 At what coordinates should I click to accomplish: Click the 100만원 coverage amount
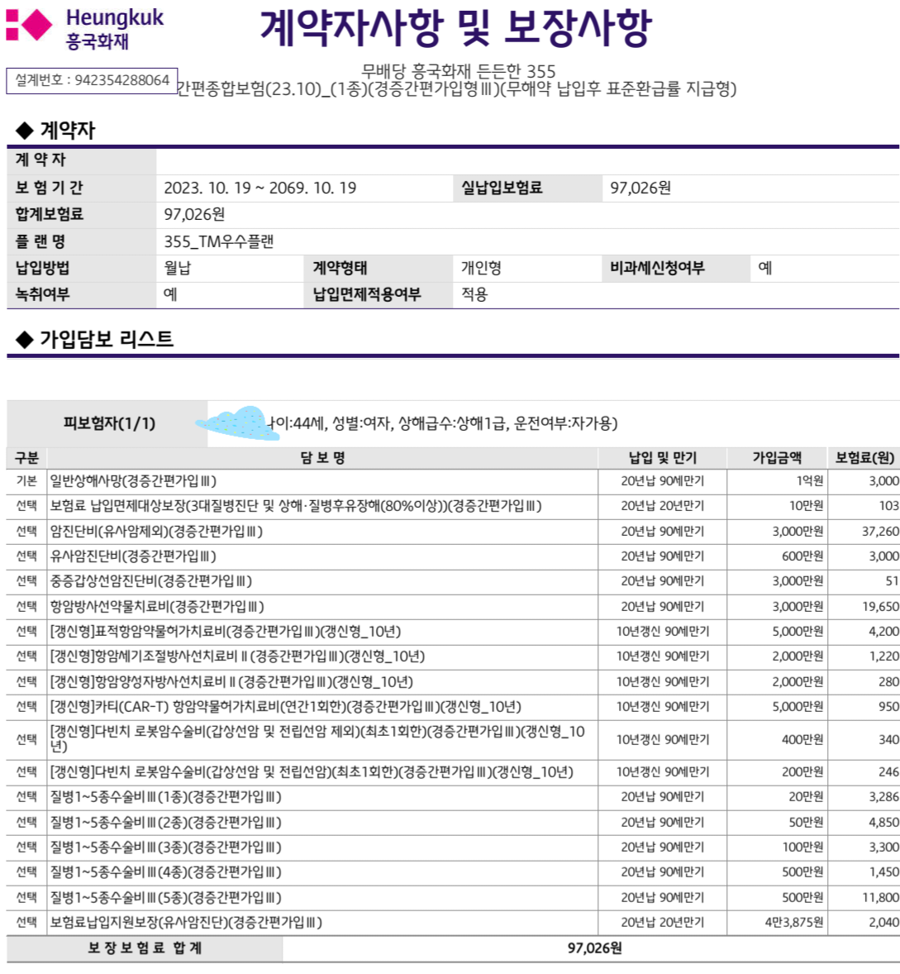click(802, 847)
